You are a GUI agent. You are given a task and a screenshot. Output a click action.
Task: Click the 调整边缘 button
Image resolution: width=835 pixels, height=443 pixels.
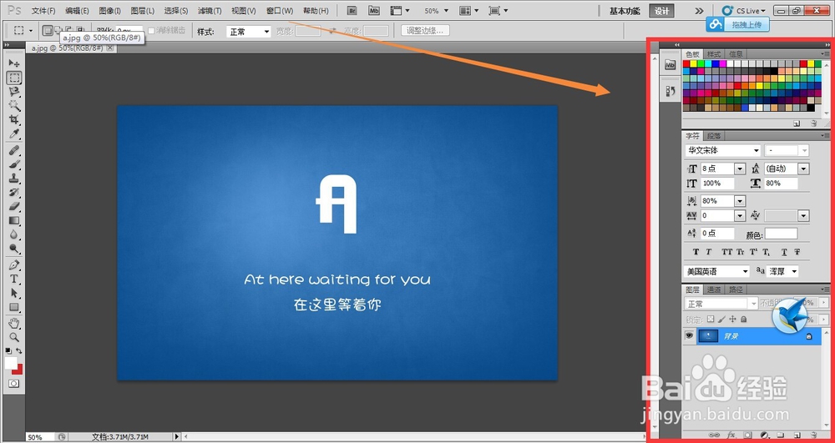point(425,31)
